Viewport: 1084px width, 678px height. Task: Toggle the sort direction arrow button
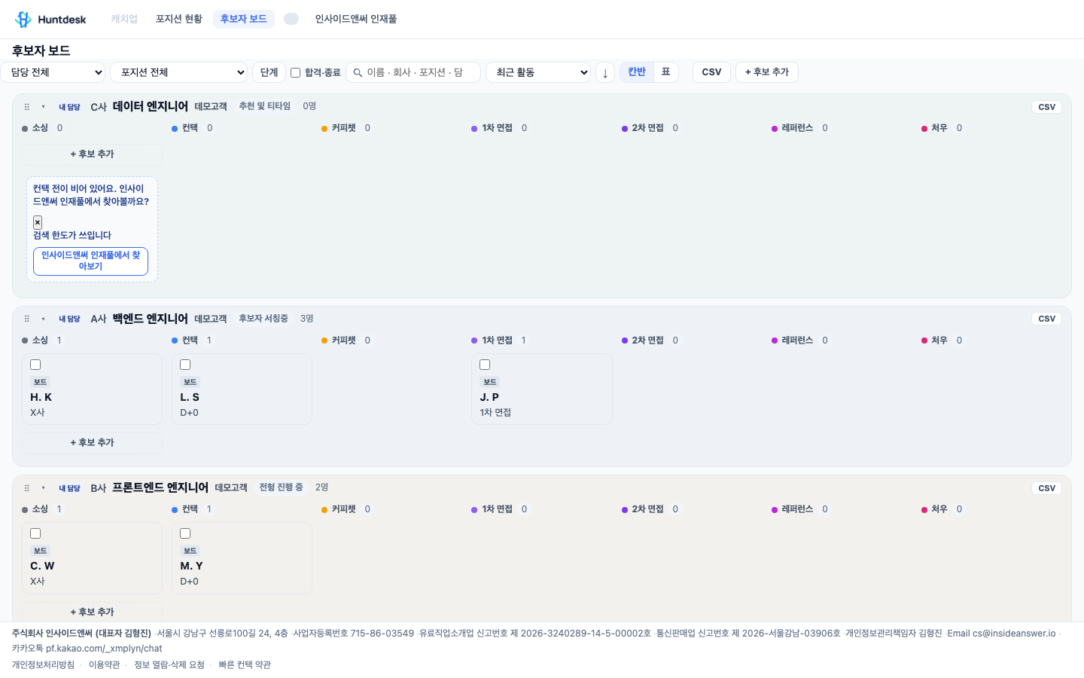[x=605, y=72]
